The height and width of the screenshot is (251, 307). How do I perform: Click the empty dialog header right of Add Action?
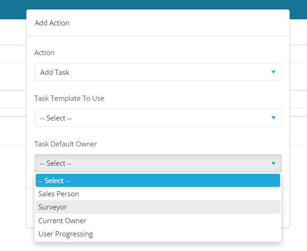[176, 23]
